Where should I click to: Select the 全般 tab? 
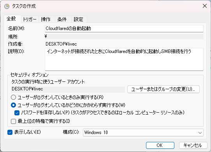point(11,19)
